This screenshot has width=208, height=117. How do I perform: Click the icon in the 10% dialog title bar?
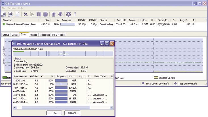14,43
